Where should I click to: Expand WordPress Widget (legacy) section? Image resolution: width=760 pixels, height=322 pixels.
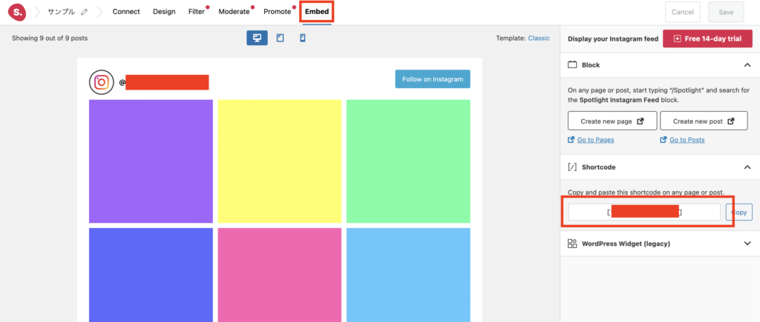pos(747,243)
